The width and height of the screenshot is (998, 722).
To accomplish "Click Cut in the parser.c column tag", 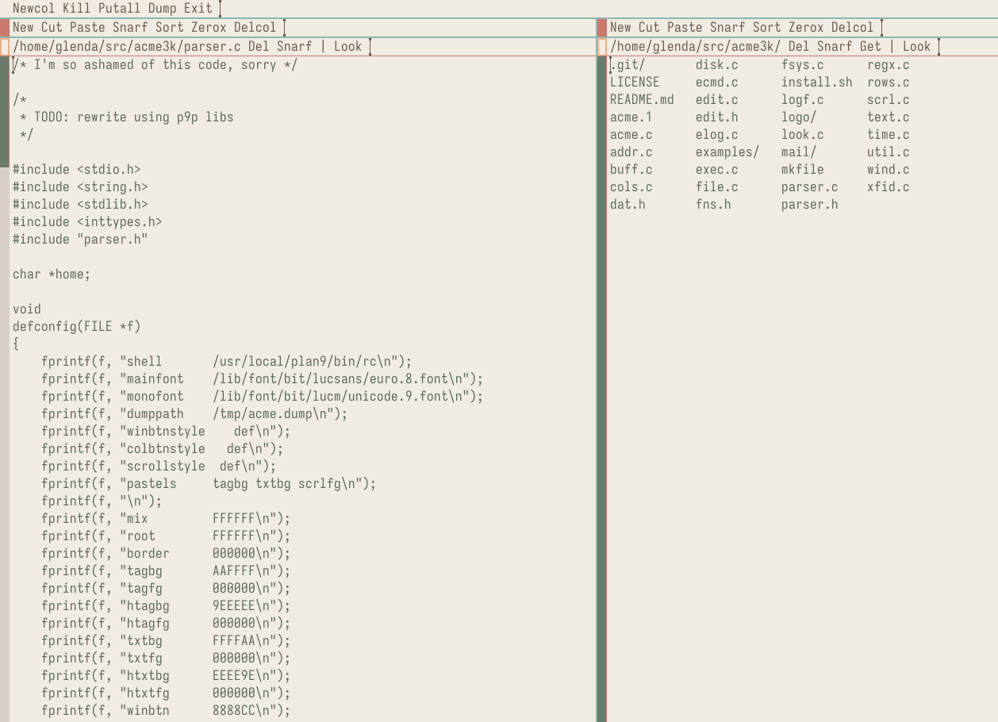I will click(52, 28).
